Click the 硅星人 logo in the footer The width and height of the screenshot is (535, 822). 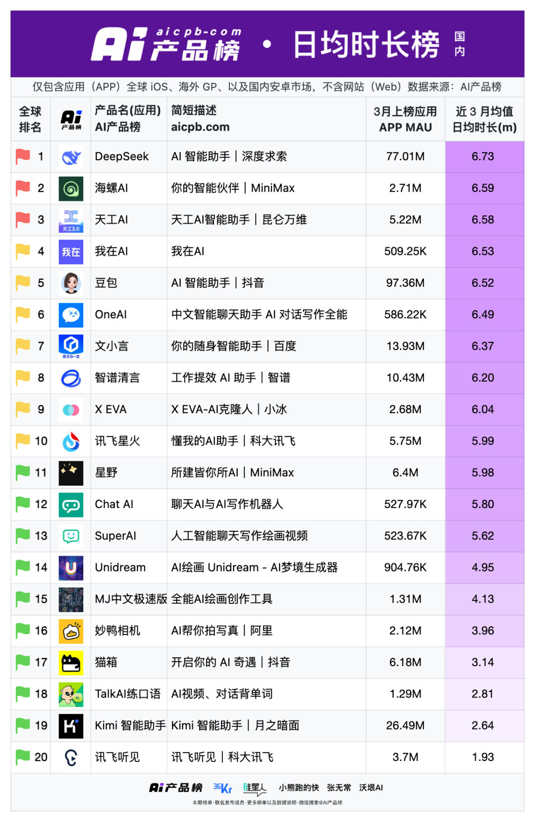[255, 788]
